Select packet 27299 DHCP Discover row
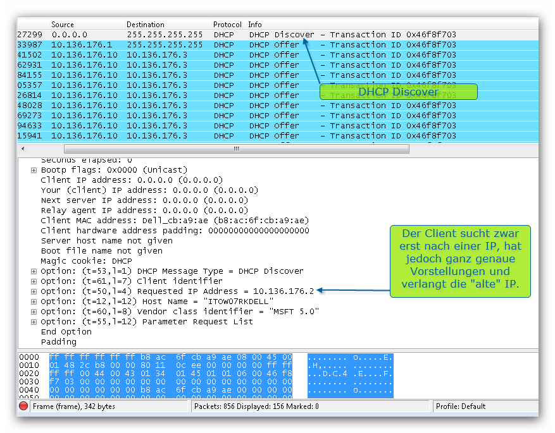Image resolution: width=555 pixels, height=433 pixels. coord(278,35)
